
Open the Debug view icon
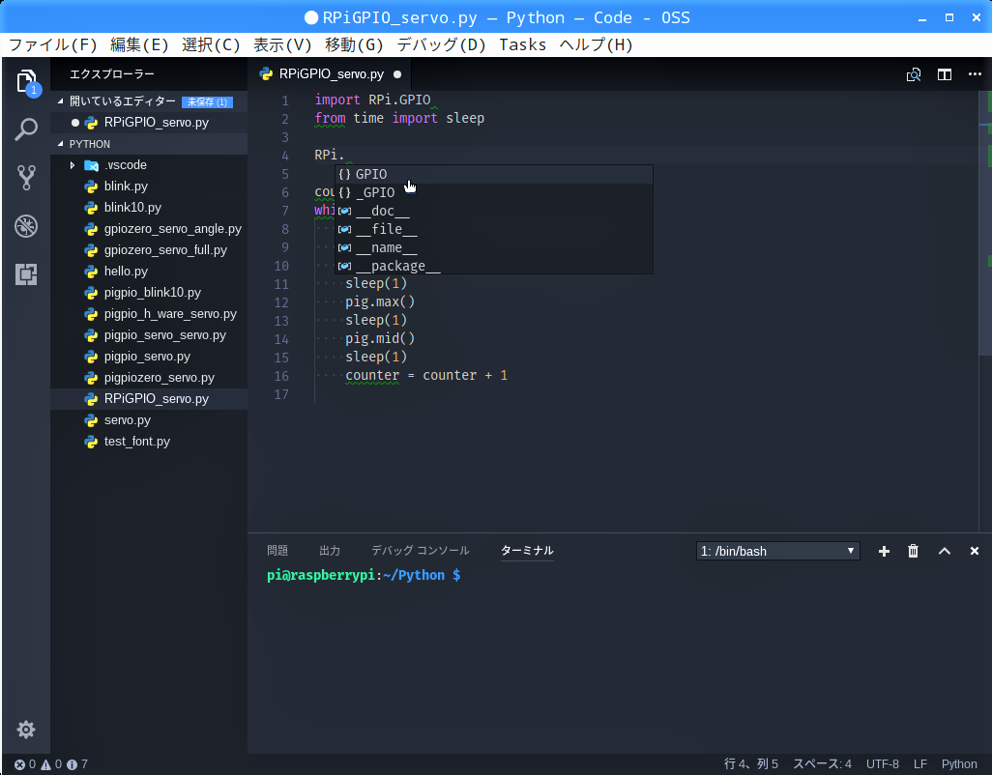click(26, 226)
